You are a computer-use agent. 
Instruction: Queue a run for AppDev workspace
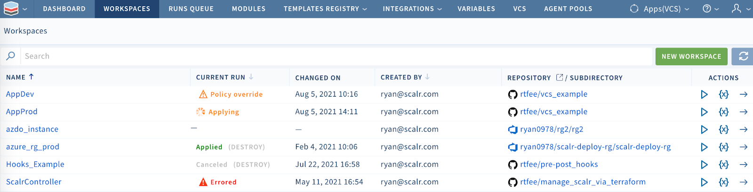click(x=704, y=94)
